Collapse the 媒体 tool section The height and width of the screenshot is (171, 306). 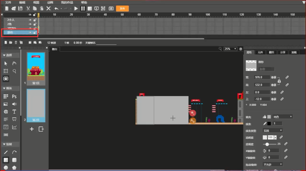(x=4, y=88)
